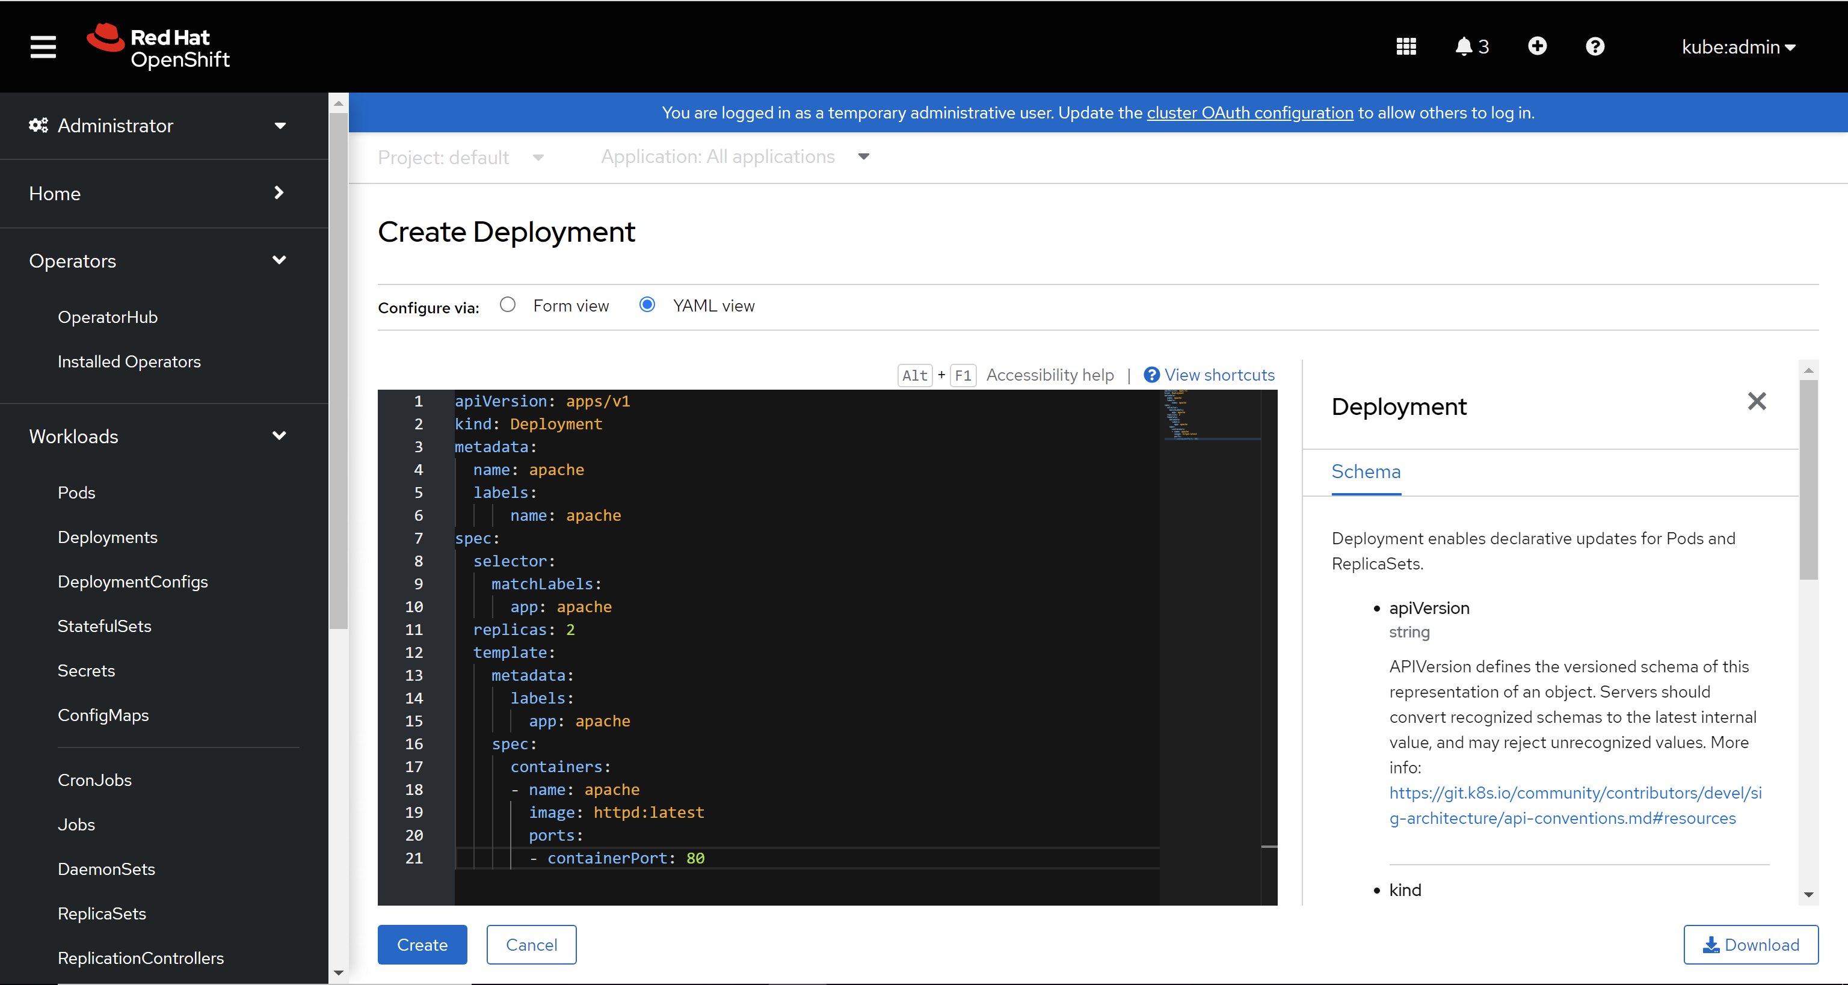Click the schema panel scroll up arrow
The height and width of the screenshot is (985, 1848).
point(1808,370)
